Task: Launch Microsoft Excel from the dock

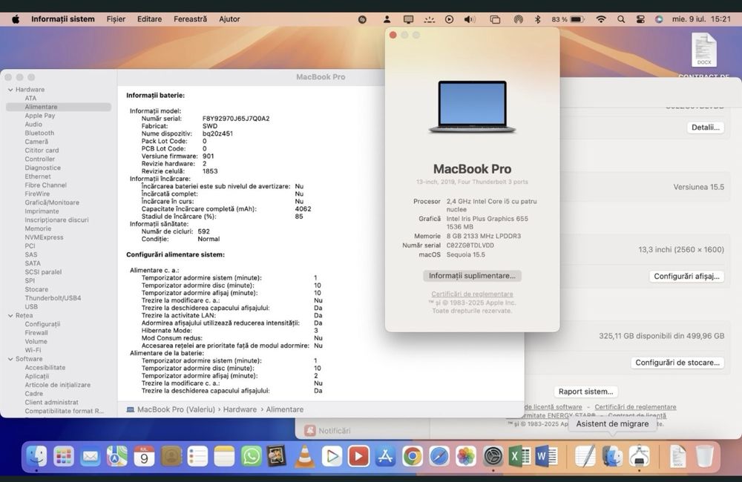Action: click(519, 457)
